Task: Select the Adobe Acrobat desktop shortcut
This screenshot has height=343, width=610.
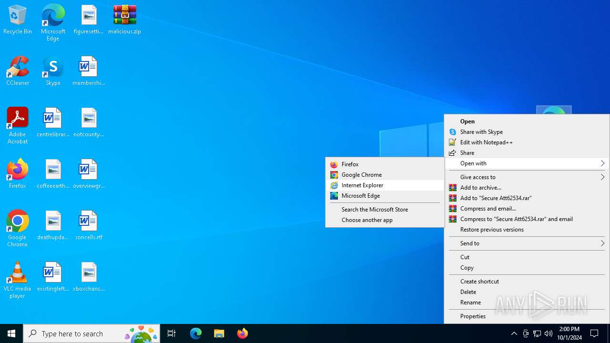Action: [18, 126]
